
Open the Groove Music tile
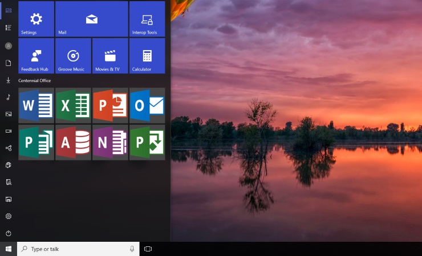73,56
